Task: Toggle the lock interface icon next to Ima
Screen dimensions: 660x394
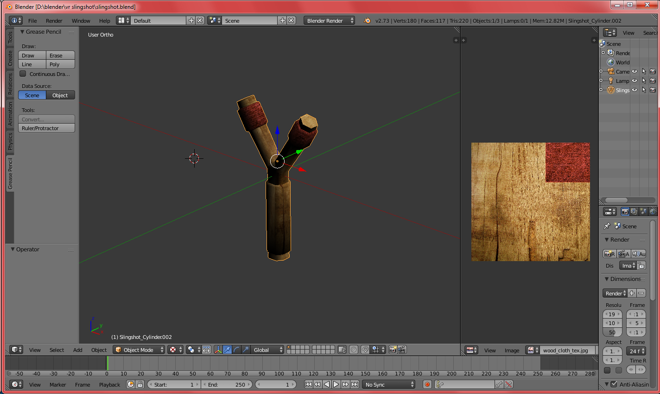Action: coord(641,266)
